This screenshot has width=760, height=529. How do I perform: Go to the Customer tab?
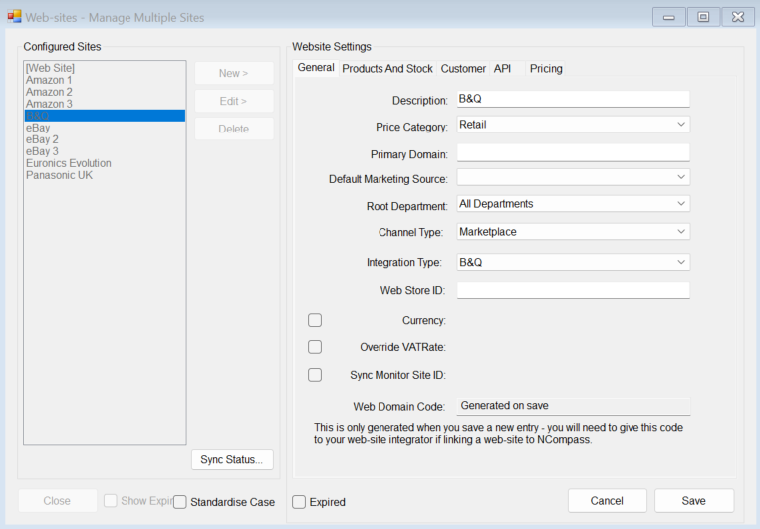click(463, 69)
